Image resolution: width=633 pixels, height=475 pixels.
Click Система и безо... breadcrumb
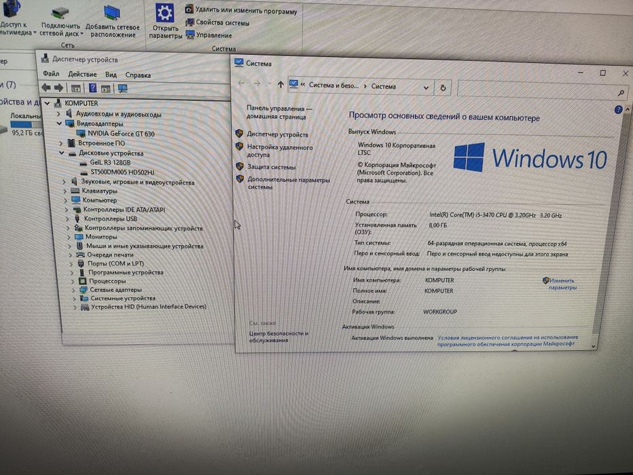[x=333, y=85]
